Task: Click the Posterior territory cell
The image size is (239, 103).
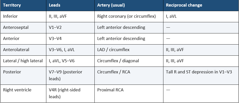Action: click(x=23, y=76)
